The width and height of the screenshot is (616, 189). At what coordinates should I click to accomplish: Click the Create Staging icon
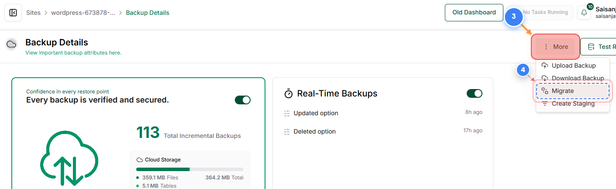[545, 104]
